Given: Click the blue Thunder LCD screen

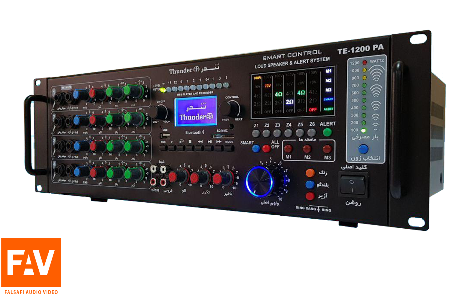Looking at the screenshot, I should point(196,111).
